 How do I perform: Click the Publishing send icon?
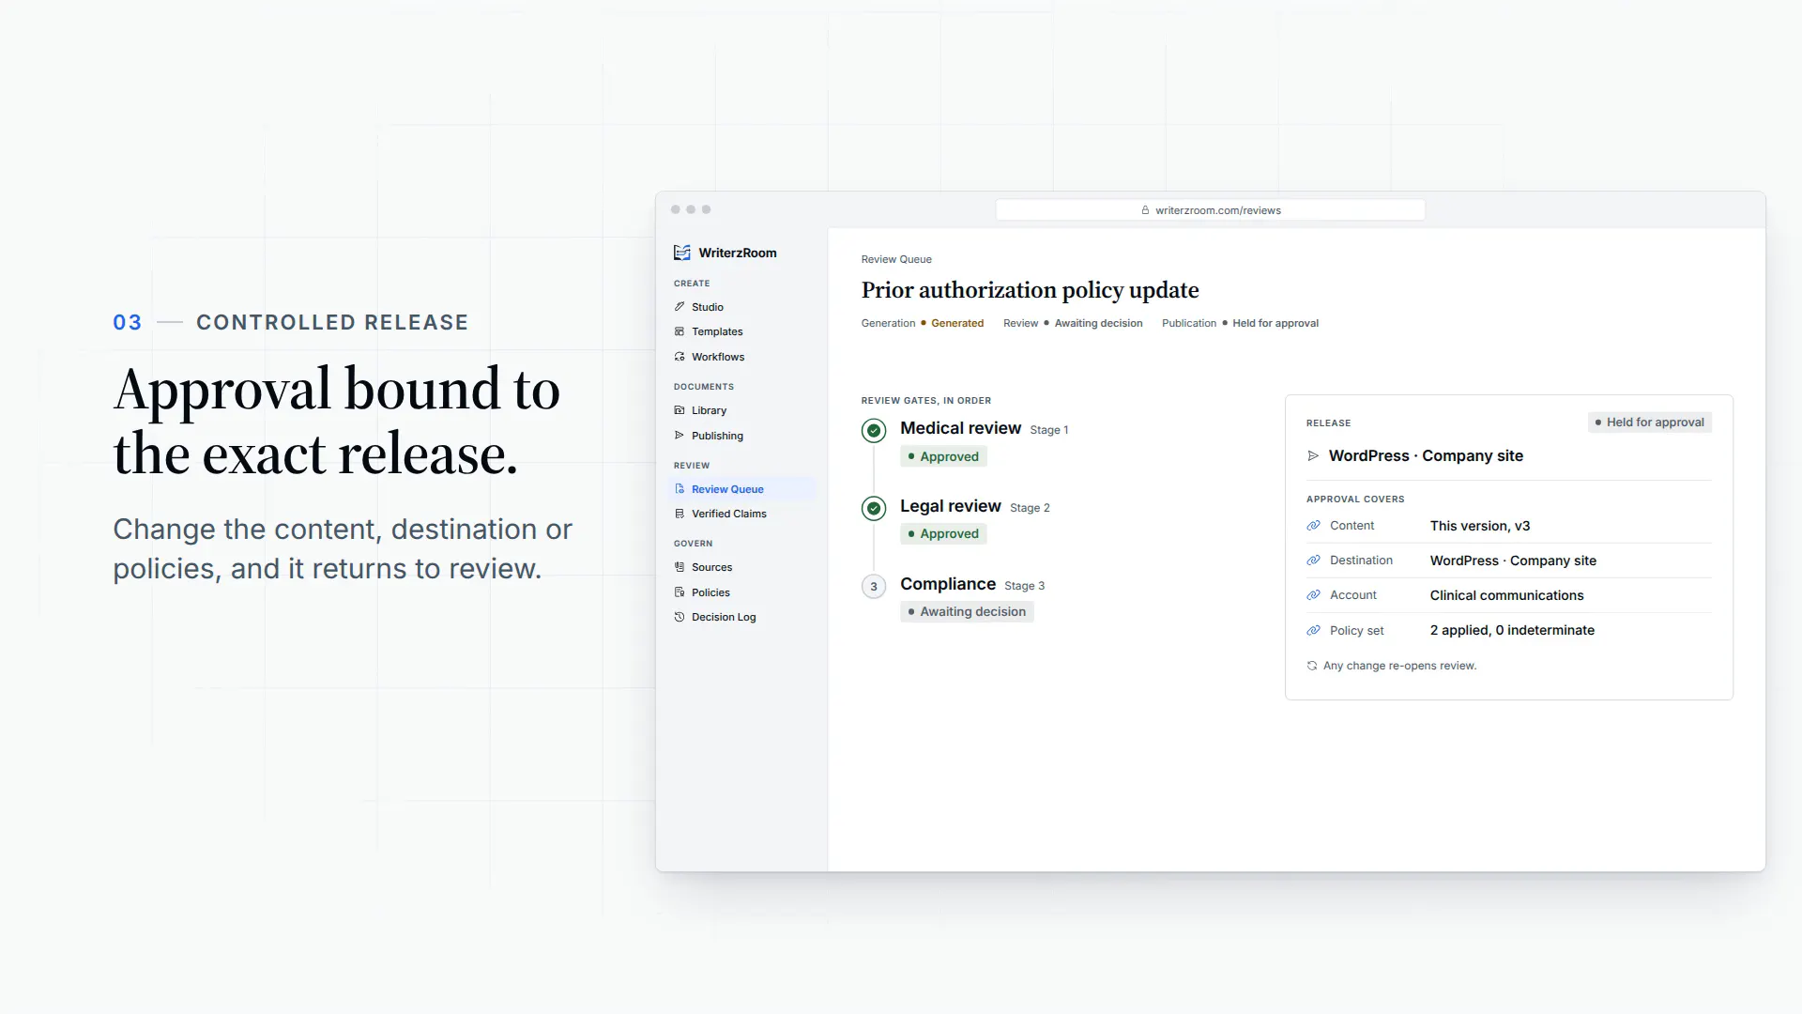point(680,436)
